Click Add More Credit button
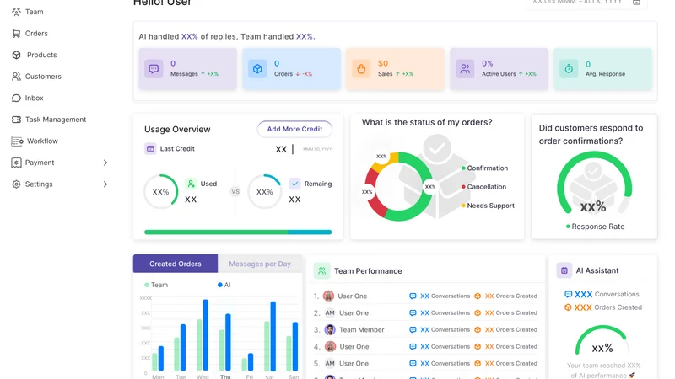This screenshot has height=379, width=675. click(294, 129)
